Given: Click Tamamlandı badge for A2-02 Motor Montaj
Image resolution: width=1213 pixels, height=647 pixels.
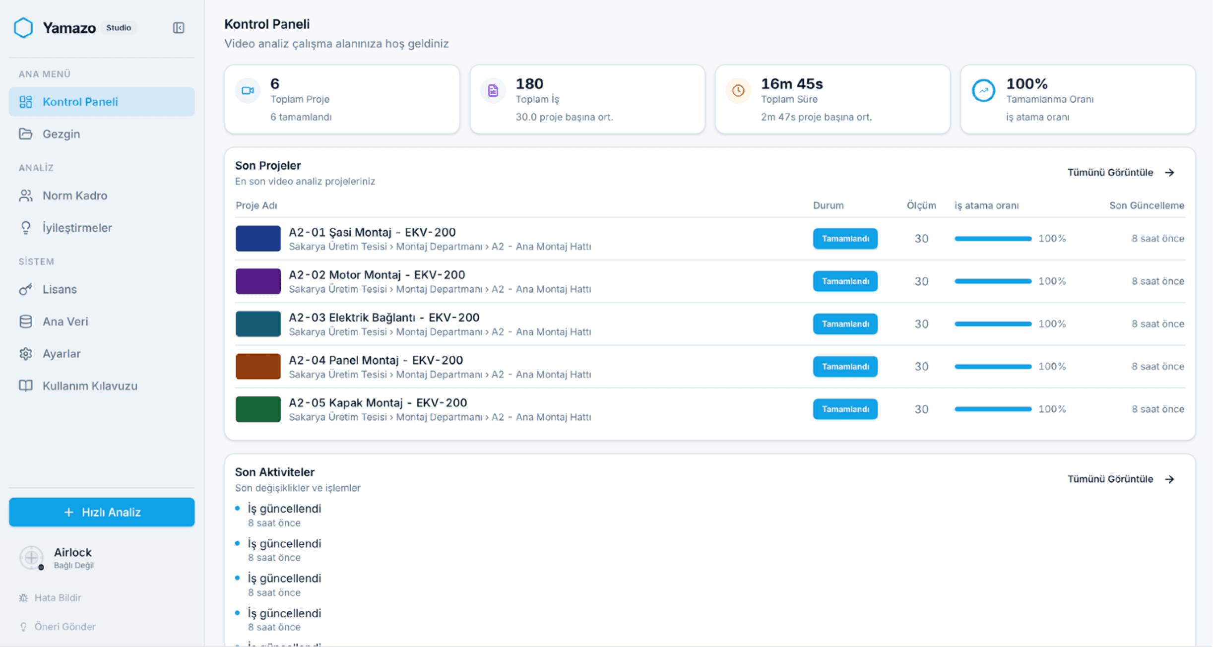Looking at the screenshot, I should tap(845, 281).
